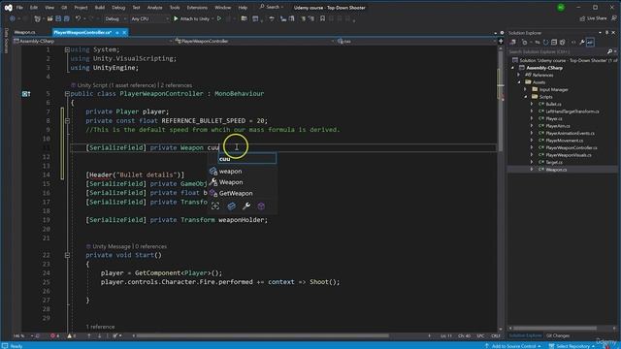
Task: Click the '2 references' CodeLens link
Action: click(177, 85)
